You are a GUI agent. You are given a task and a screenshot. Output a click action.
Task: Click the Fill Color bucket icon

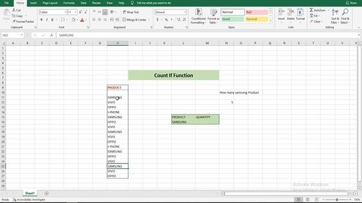(x=74, y=20)
